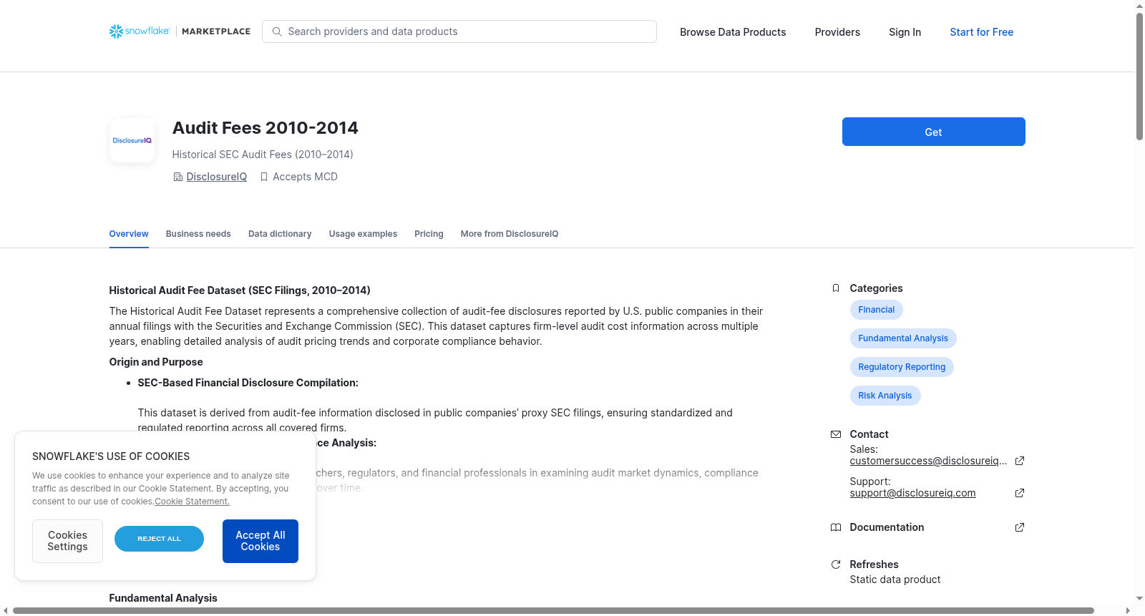Screen dimensions: 1145x616
Task: Open the sales email external link icon
Action: [1020, 461]
